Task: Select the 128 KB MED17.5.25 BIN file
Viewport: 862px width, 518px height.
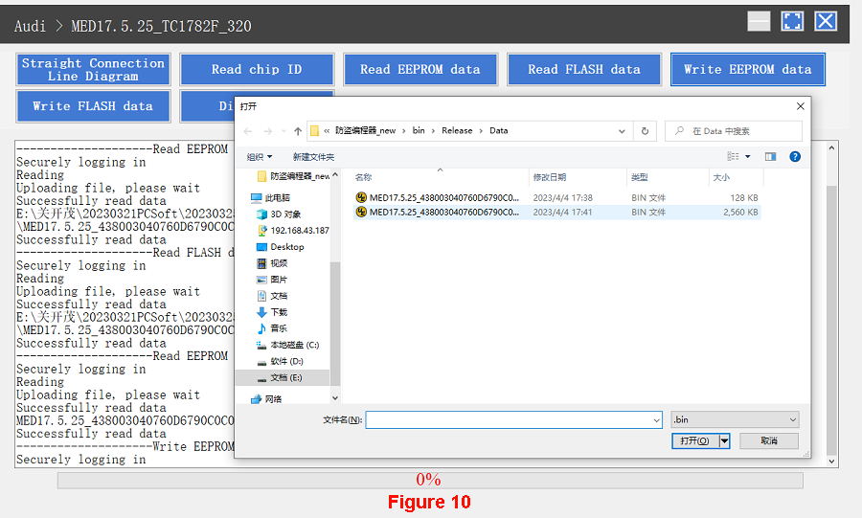Action: (x=556, y=198)
